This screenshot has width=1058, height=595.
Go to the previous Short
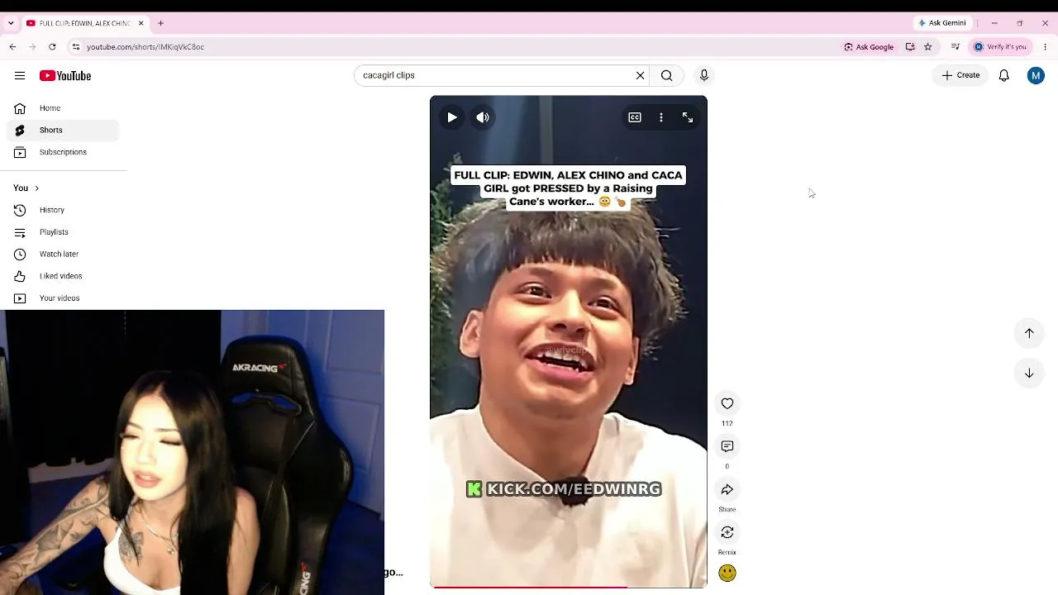pyautogui.click(x=1029, y=333)
